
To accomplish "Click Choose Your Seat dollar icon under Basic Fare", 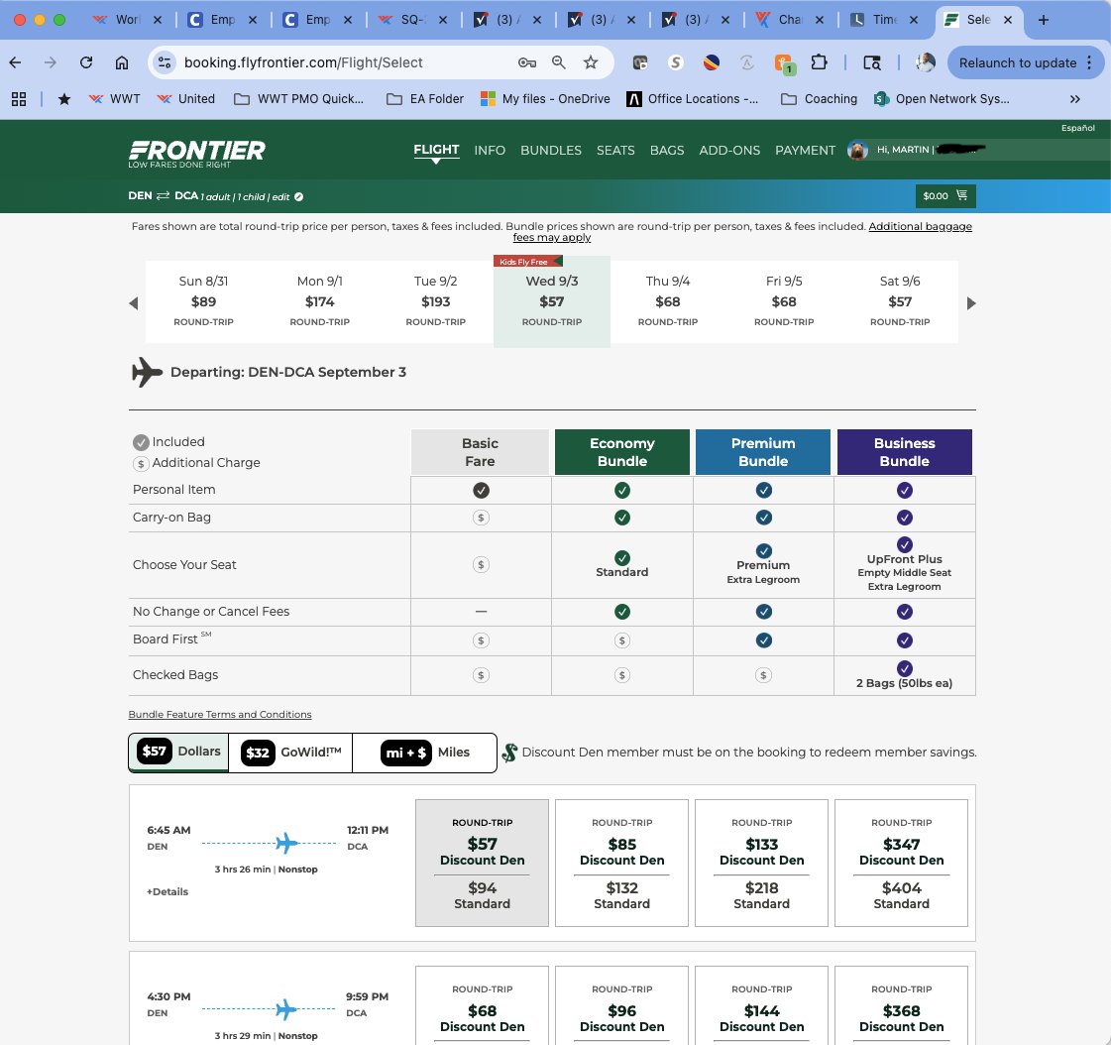I will pos(481,565).
